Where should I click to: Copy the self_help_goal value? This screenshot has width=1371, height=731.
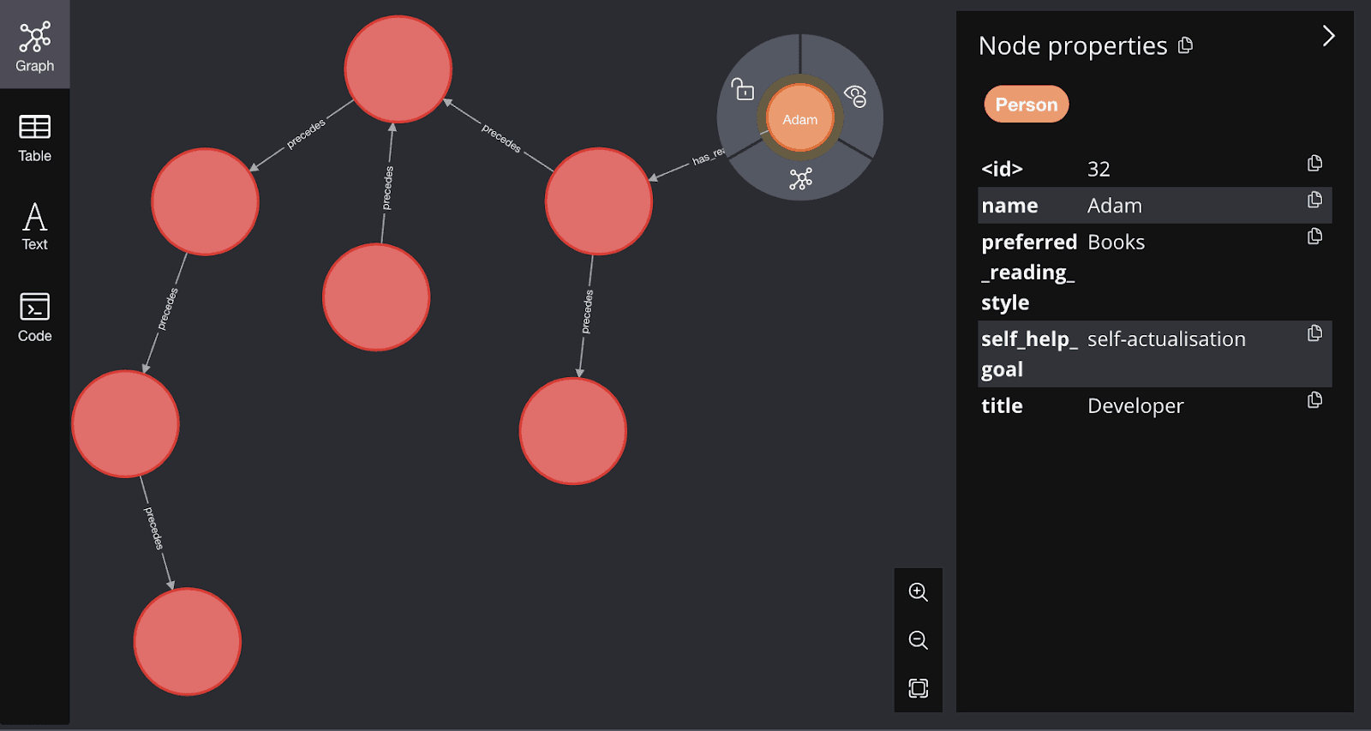point(1314,333)
